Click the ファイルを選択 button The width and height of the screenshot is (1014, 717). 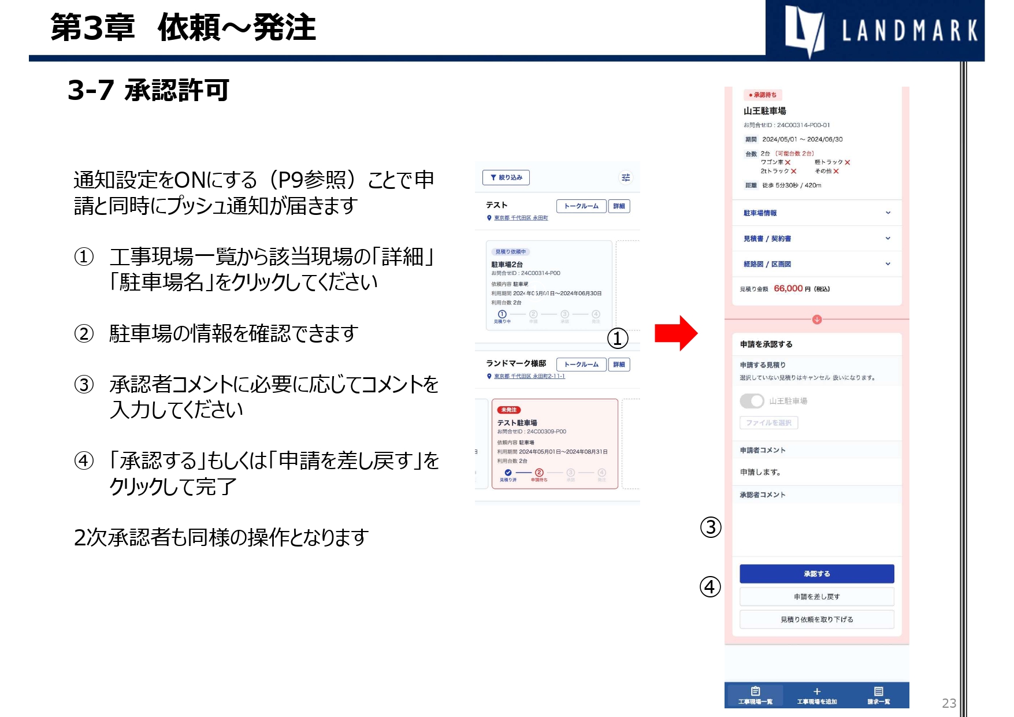point(768,422)
